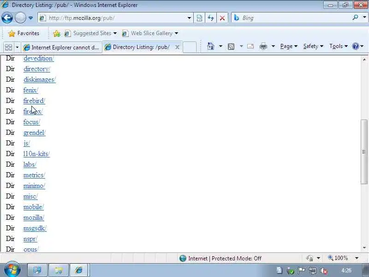Open the Home button dropdown arrow
This screenshot has height=277, width=369.
(220, 47)
